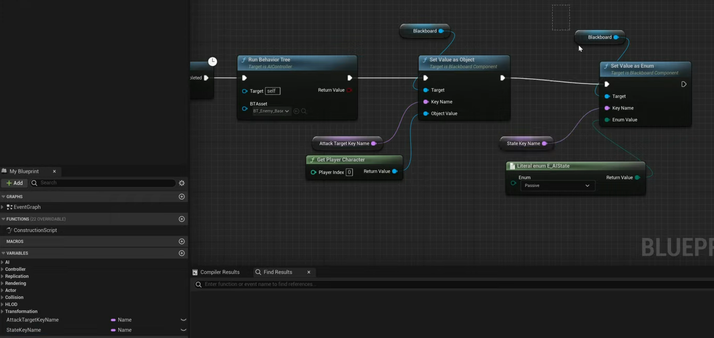Screen dimensions: 714x338
Task: Click the Run Behavior Tree Return Value pin
Action: 349,90
